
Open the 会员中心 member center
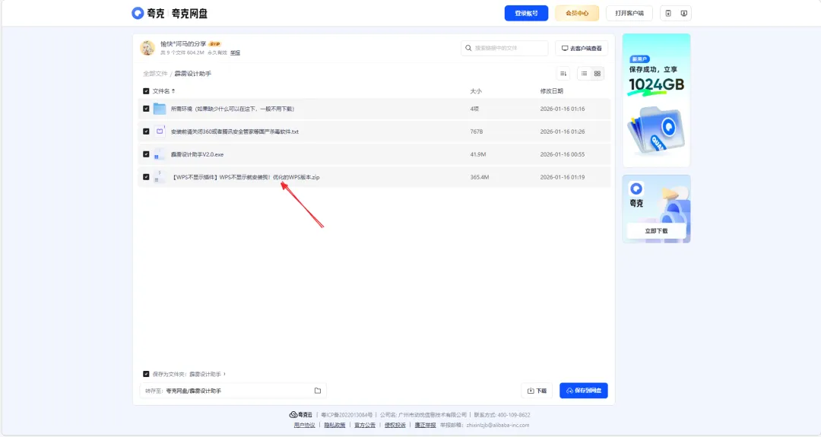[577, 13]
